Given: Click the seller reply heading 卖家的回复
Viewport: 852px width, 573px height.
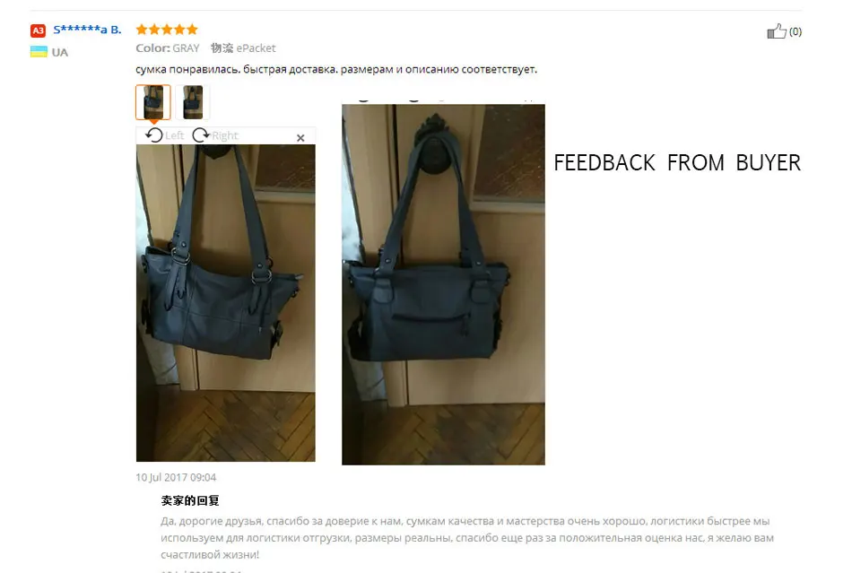Looking at the screenshot, I should [x=190, y=500].
